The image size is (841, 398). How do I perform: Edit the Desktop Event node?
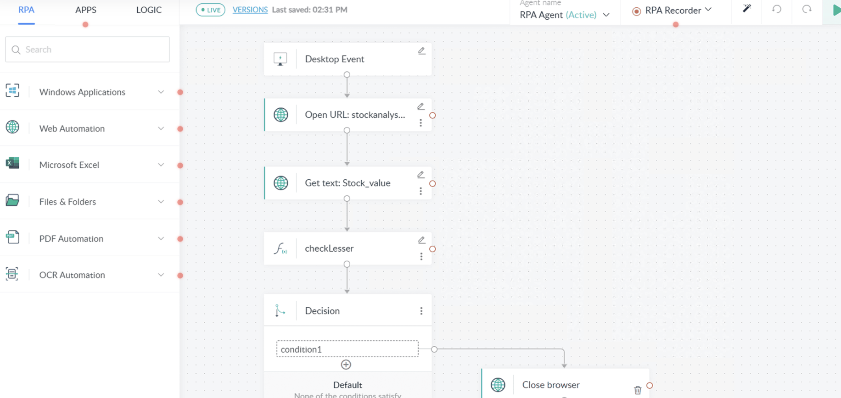coord(421,51)
